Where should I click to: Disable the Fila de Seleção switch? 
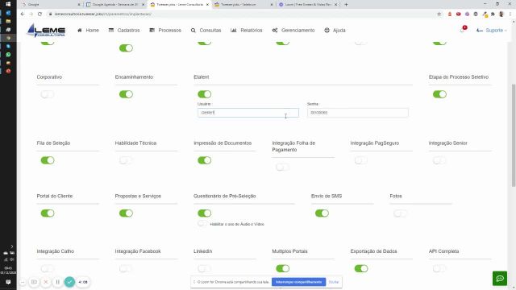(48, 160)
